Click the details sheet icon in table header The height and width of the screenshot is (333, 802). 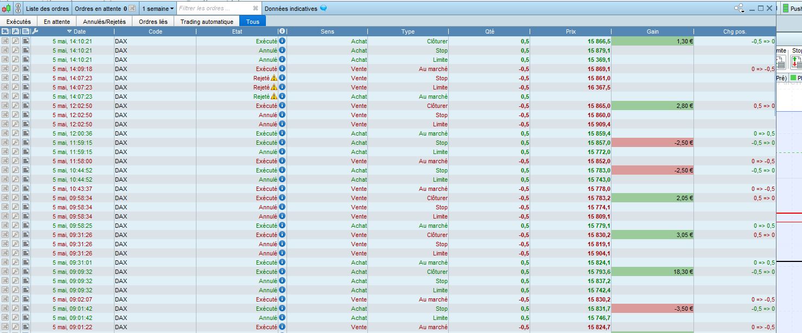click(x=26, y=31)
